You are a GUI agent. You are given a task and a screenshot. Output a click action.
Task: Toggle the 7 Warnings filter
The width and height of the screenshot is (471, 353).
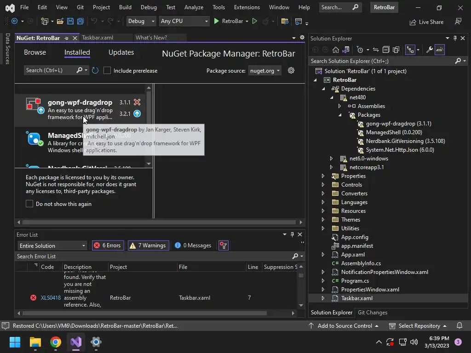[149, 245]
